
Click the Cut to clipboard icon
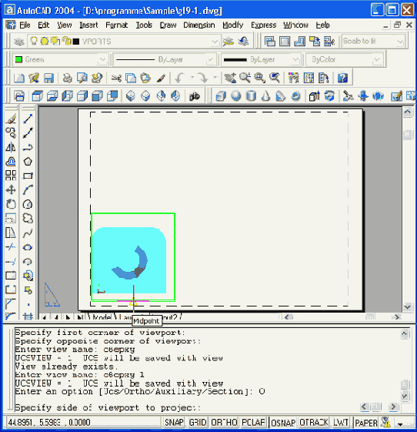tap(116, 79)
